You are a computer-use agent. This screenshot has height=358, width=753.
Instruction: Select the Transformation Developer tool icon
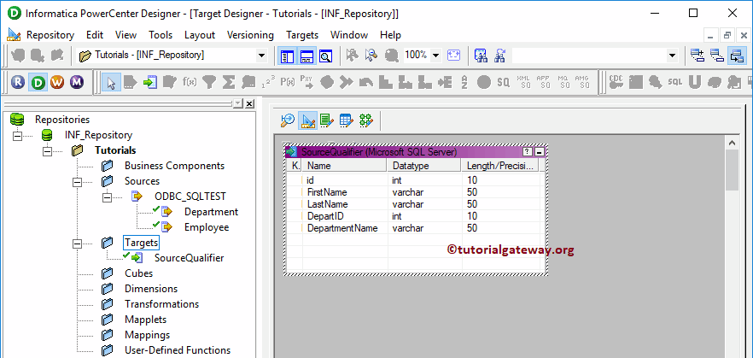pyautogui.click(x=327, y=120)
